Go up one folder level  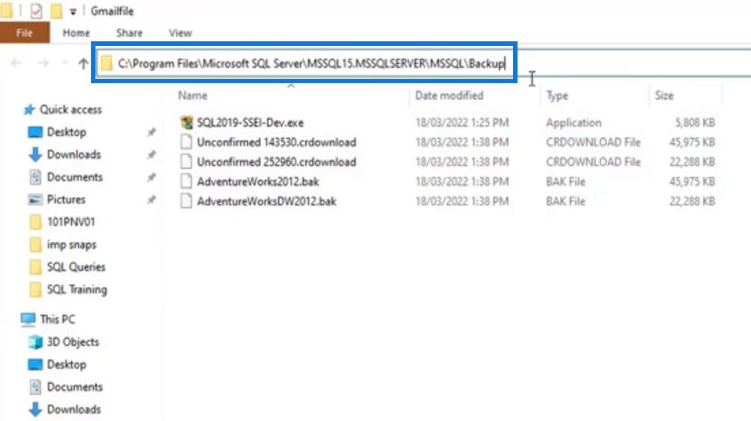tap(83, 63)
